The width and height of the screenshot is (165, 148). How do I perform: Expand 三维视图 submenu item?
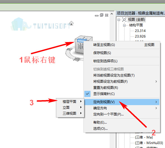click(x=70, y=113)
